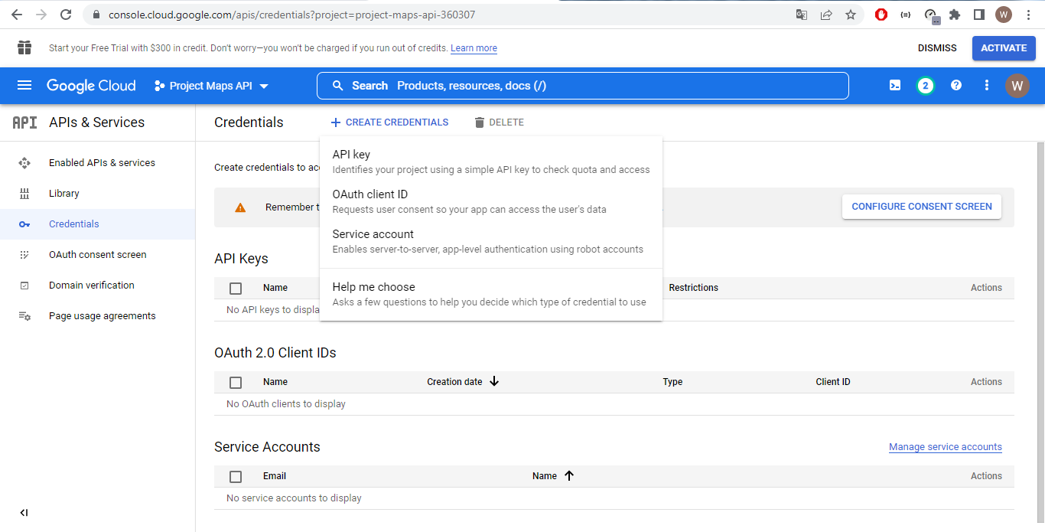Open the Project Maps API project selector
The width and height of the screenshot is (1045, 532).
click(x=211, y=86)
